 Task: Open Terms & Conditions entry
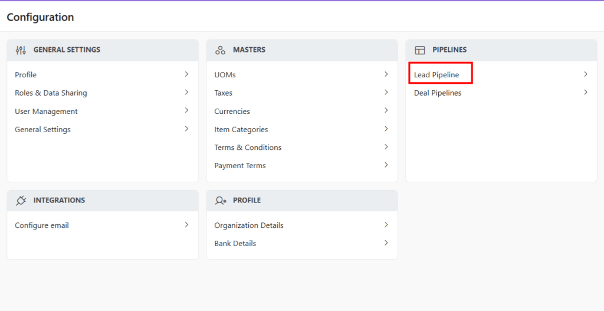[x=248, y=148]
